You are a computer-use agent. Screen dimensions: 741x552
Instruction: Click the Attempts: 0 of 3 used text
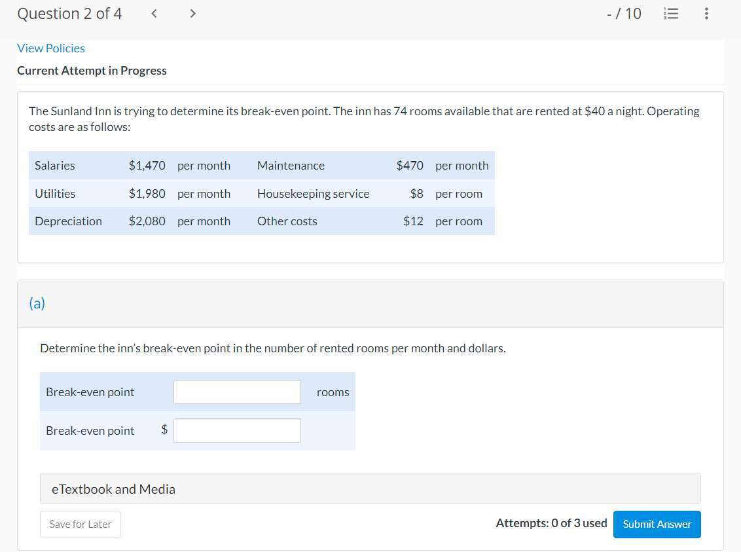click(x=551, y=523)
